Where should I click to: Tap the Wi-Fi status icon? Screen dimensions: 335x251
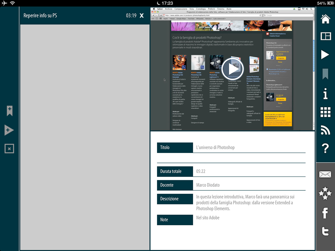(x=12, y=3)
